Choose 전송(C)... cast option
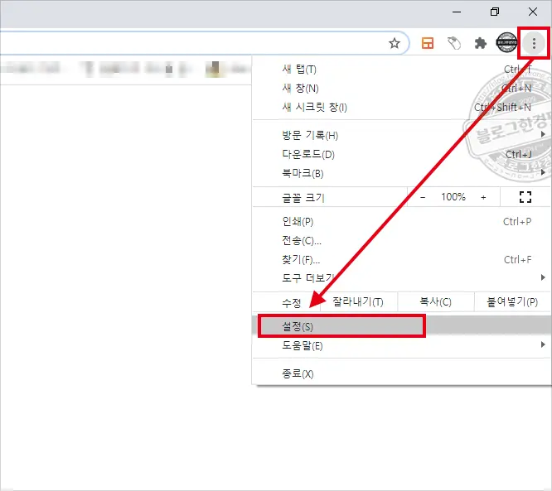 pos(402,241)
